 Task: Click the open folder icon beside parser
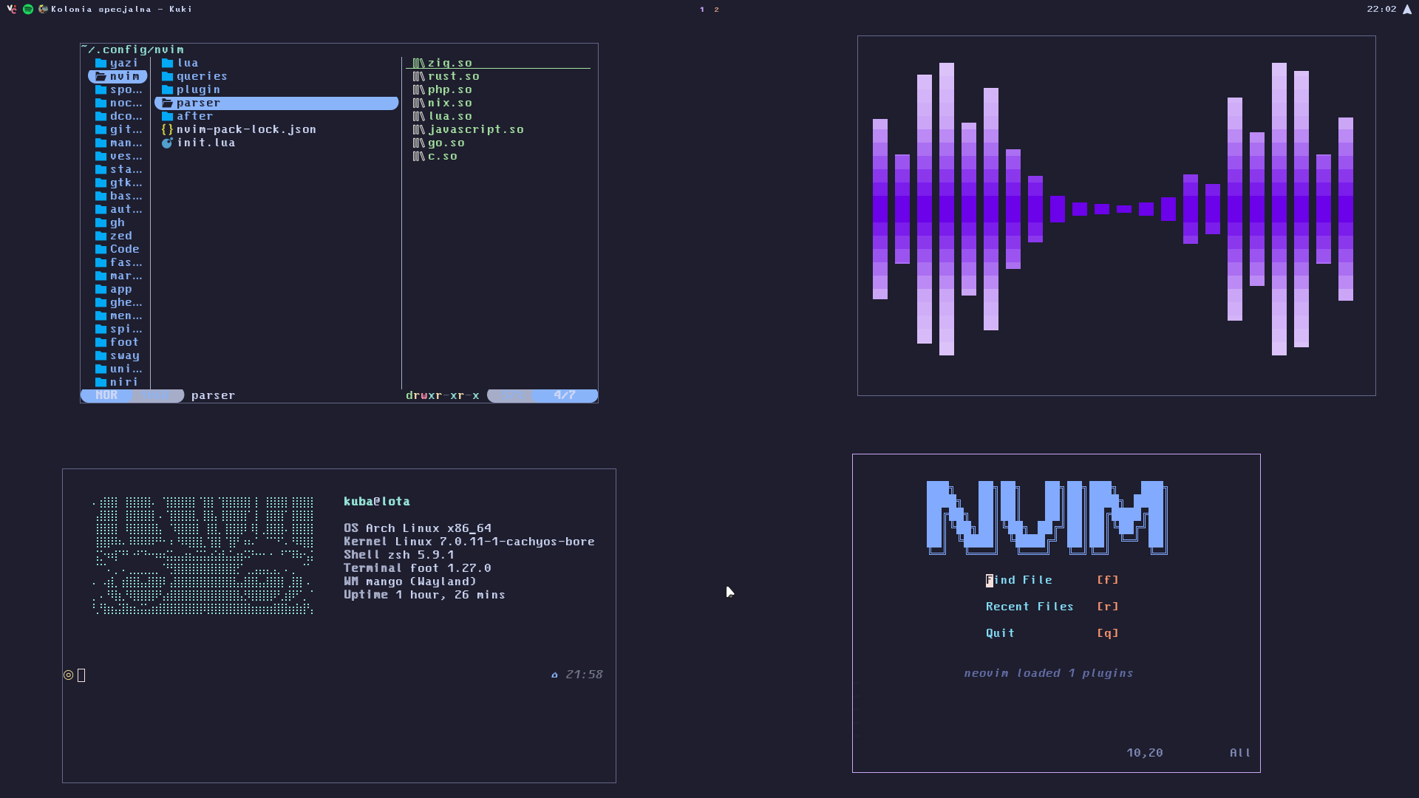click(x=167, y=103)
